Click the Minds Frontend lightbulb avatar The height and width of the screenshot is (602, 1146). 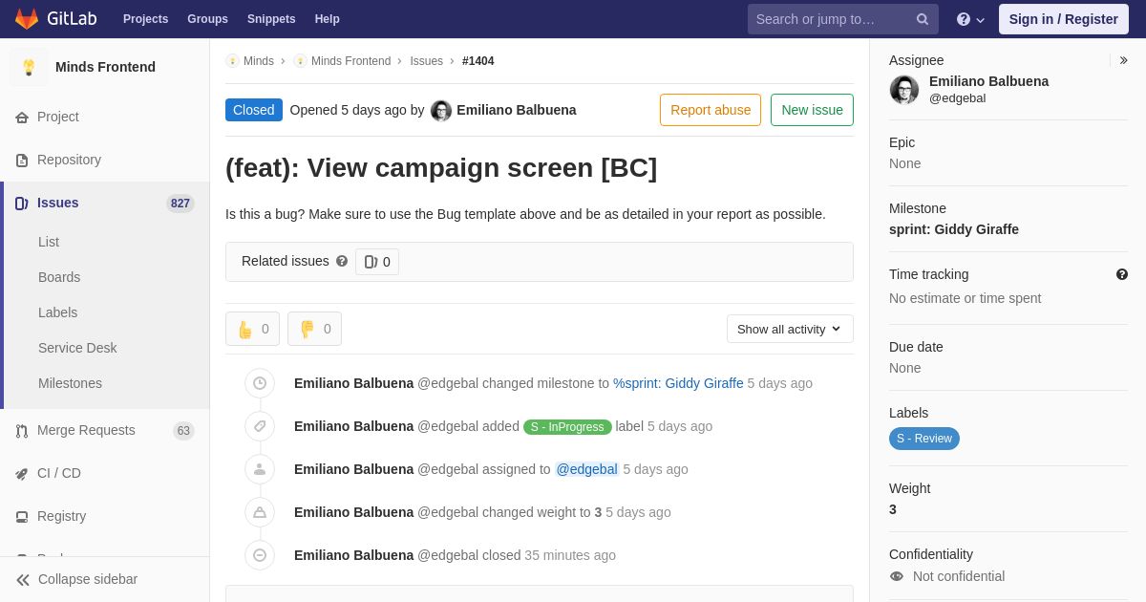(29, 67)
